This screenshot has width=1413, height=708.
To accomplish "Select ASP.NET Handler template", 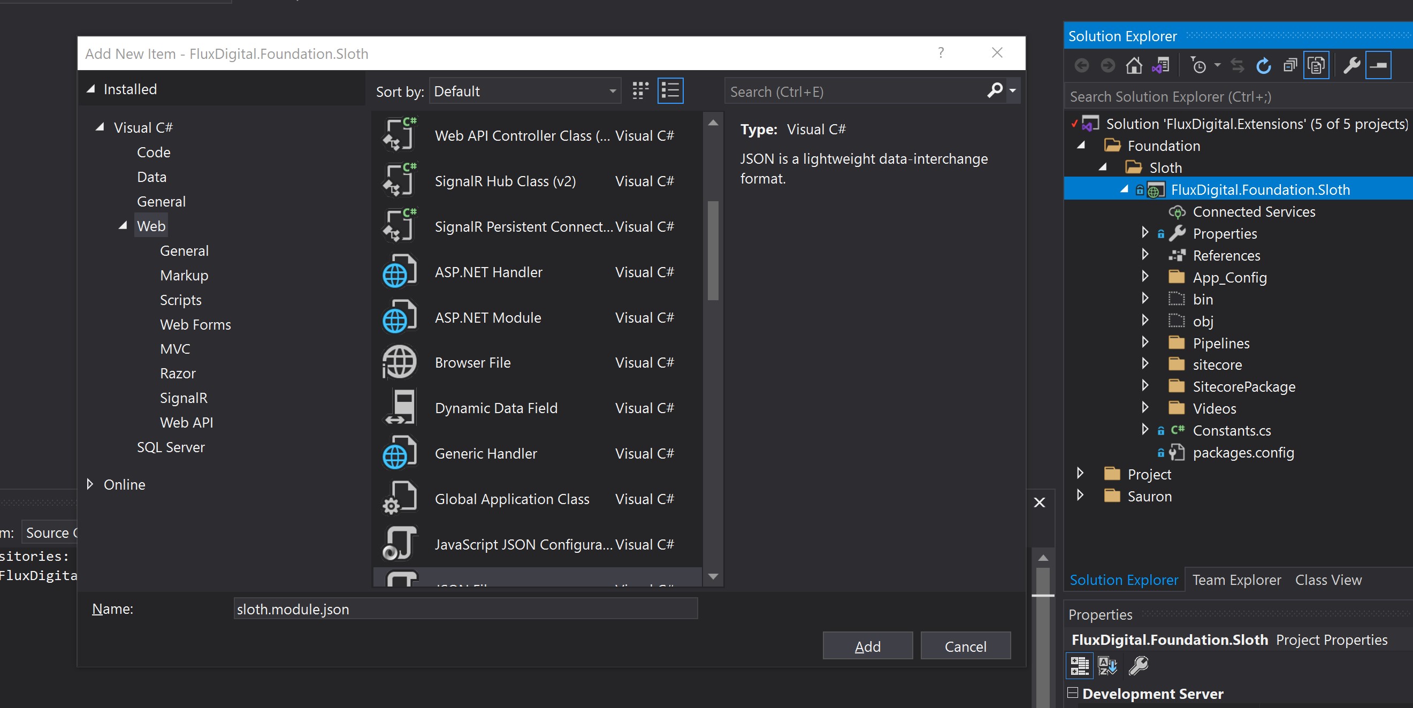I will tap(538, 272).
